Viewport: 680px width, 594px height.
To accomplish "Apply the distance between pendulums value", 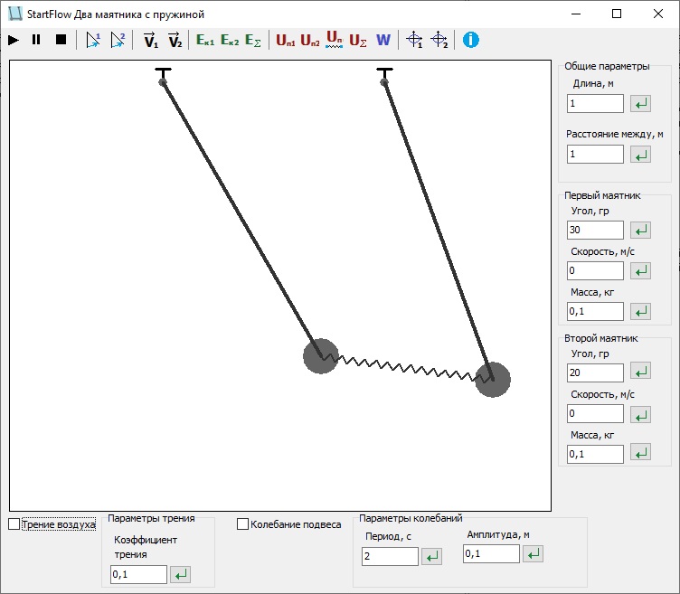I will 640,155.
